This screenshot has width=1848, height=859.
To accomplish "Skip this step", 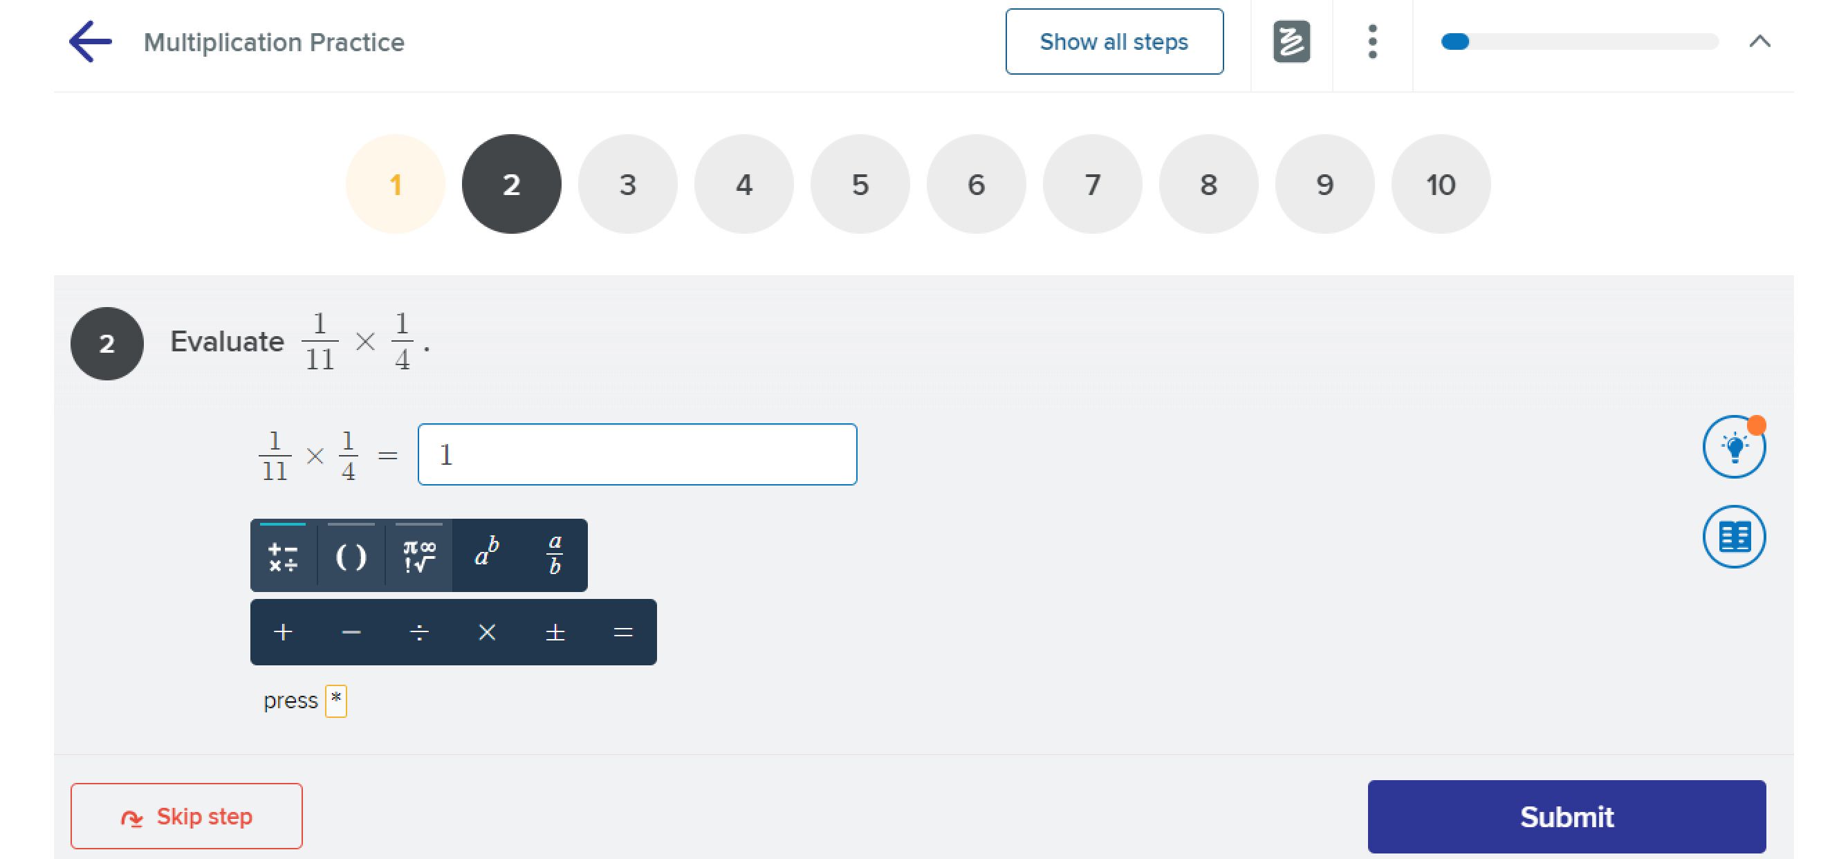I will tap(187, 816).
